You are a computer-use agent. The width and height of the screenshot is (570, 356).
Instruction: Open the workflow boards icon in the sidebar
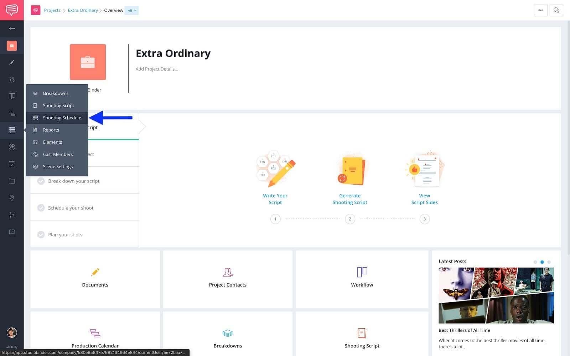tap(12, 96)
